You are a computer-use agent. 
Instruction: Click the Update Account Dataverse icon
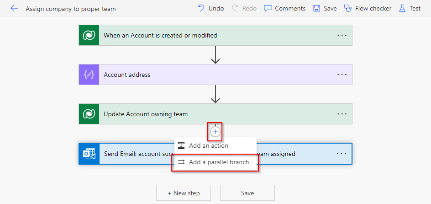tap(89, 114)
